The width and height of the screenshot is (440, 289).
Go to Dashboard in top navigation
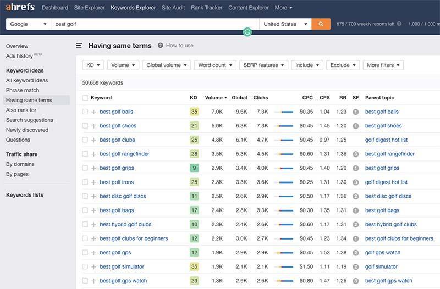click(55, 8)
